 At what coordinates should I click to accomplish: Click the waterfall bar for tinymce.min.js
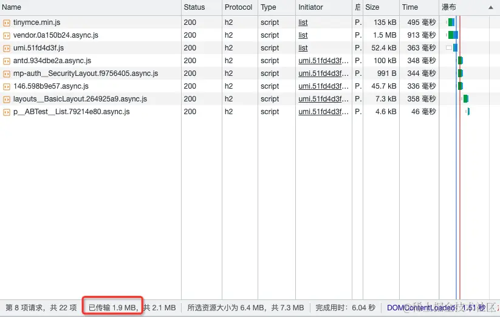(451, 22)
